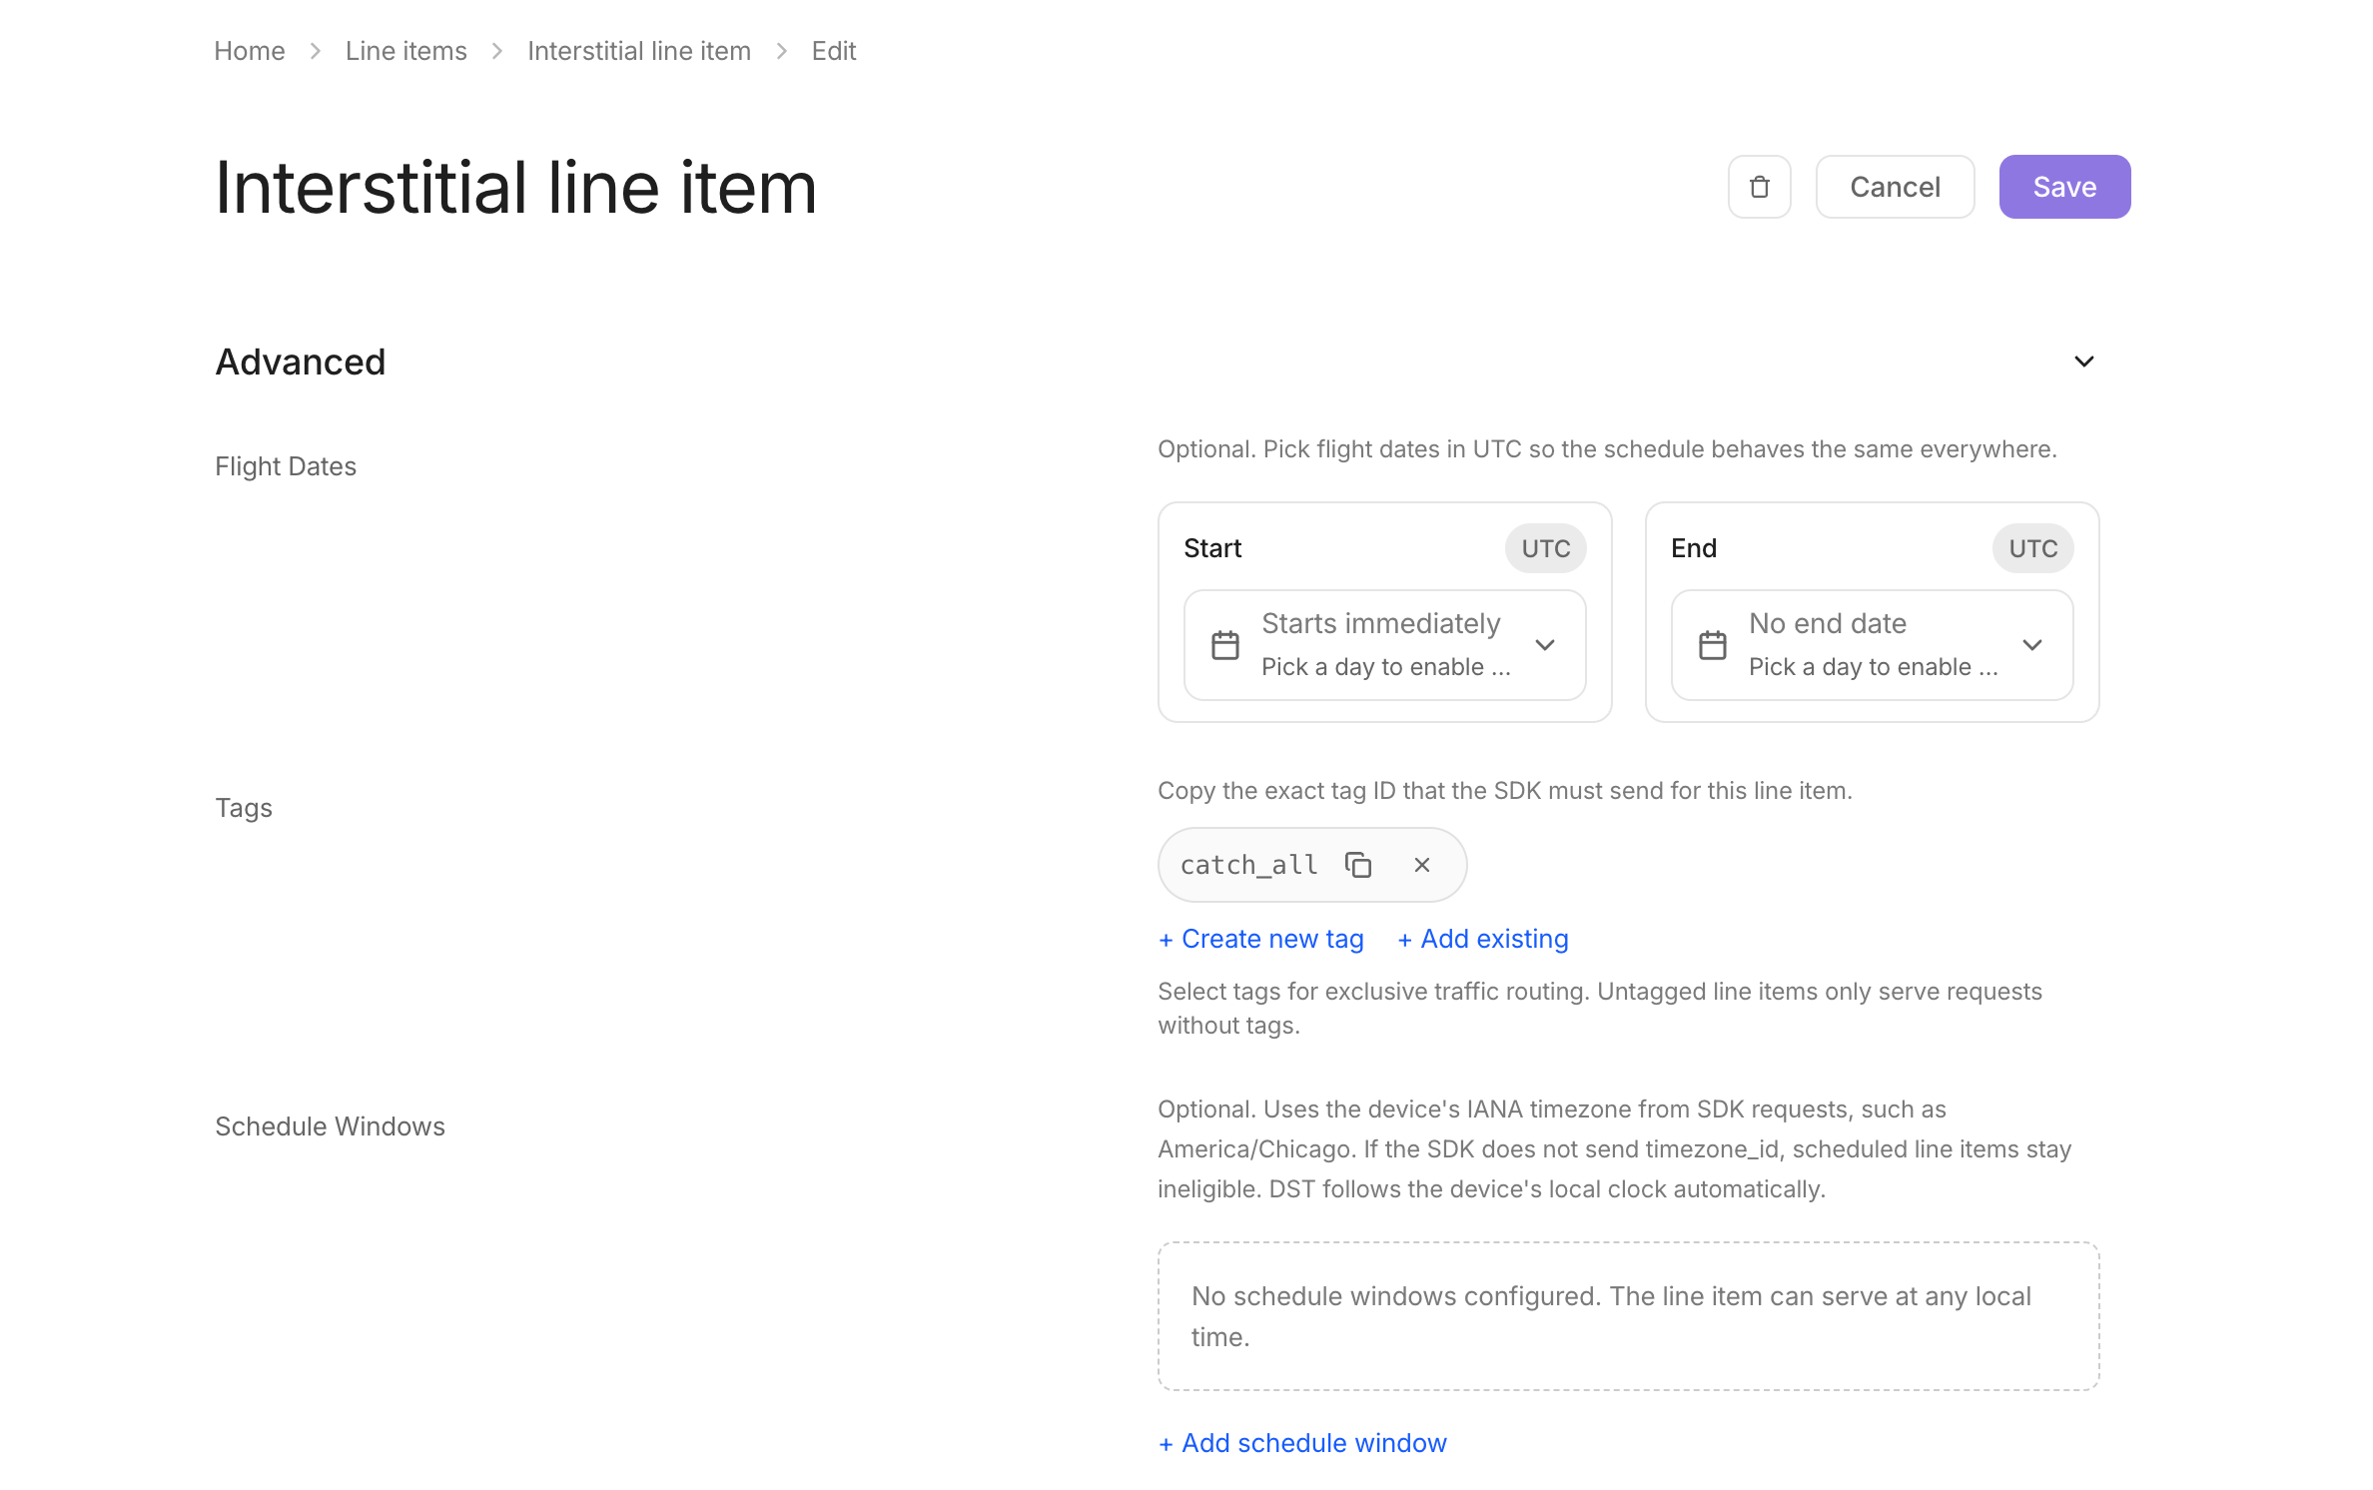The image size is (2373, 1490).
Task: Click the End UTC badge
Action: click(x=2032, y=548)
